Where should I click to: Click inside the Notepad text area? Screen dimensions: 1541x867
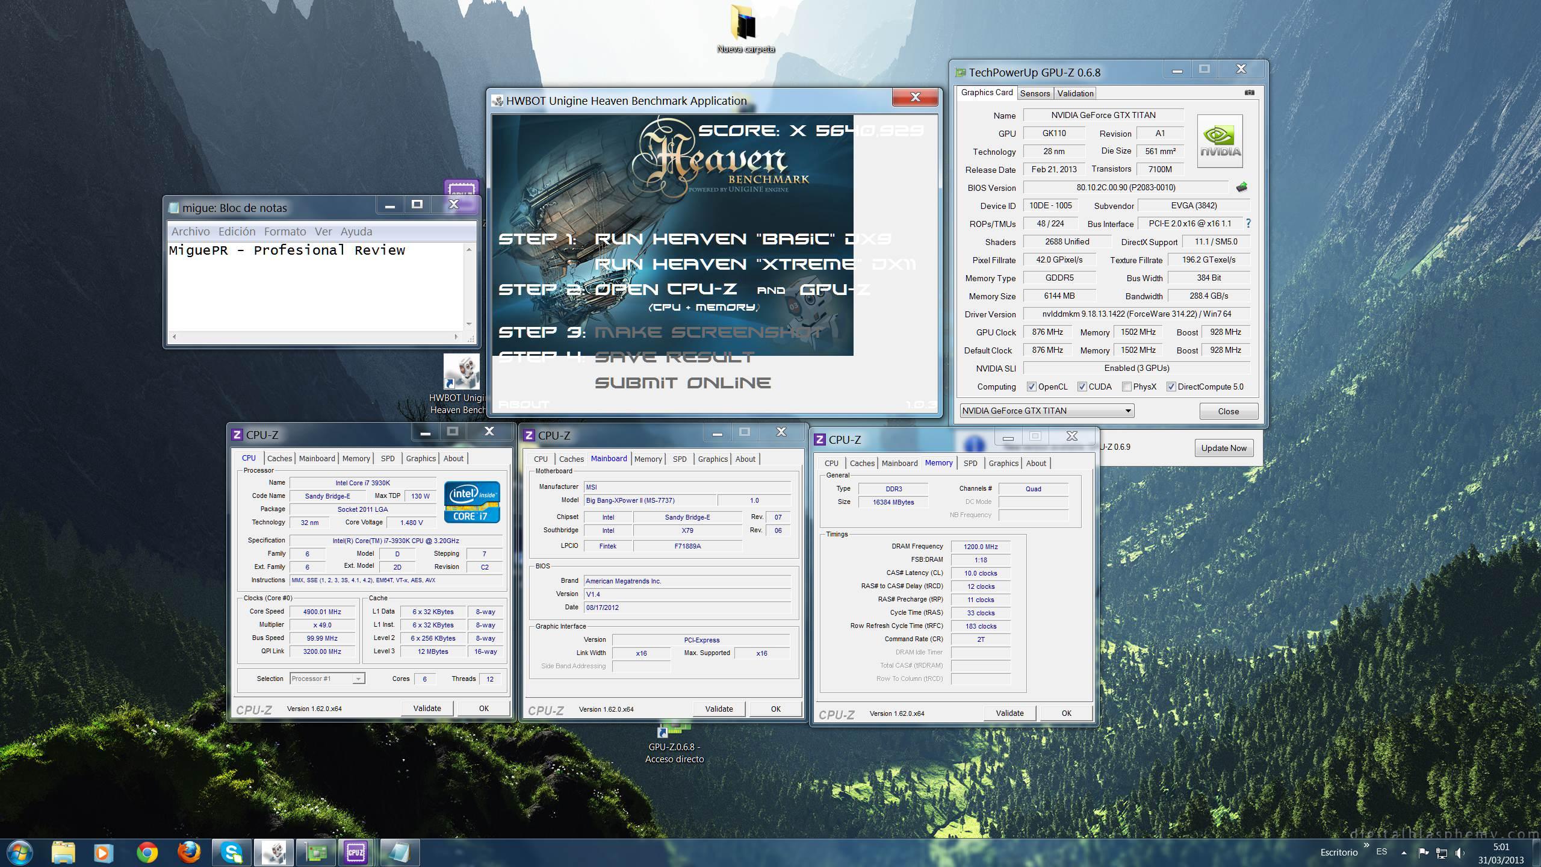click(315, 286)
